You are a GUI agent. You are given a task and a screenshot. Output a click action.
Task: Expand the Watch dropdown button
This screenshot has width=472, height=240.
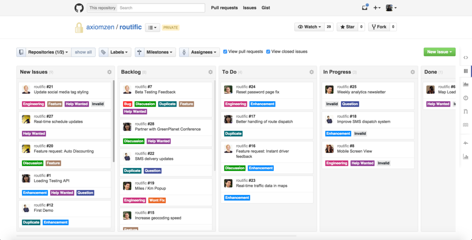(309, 27)
